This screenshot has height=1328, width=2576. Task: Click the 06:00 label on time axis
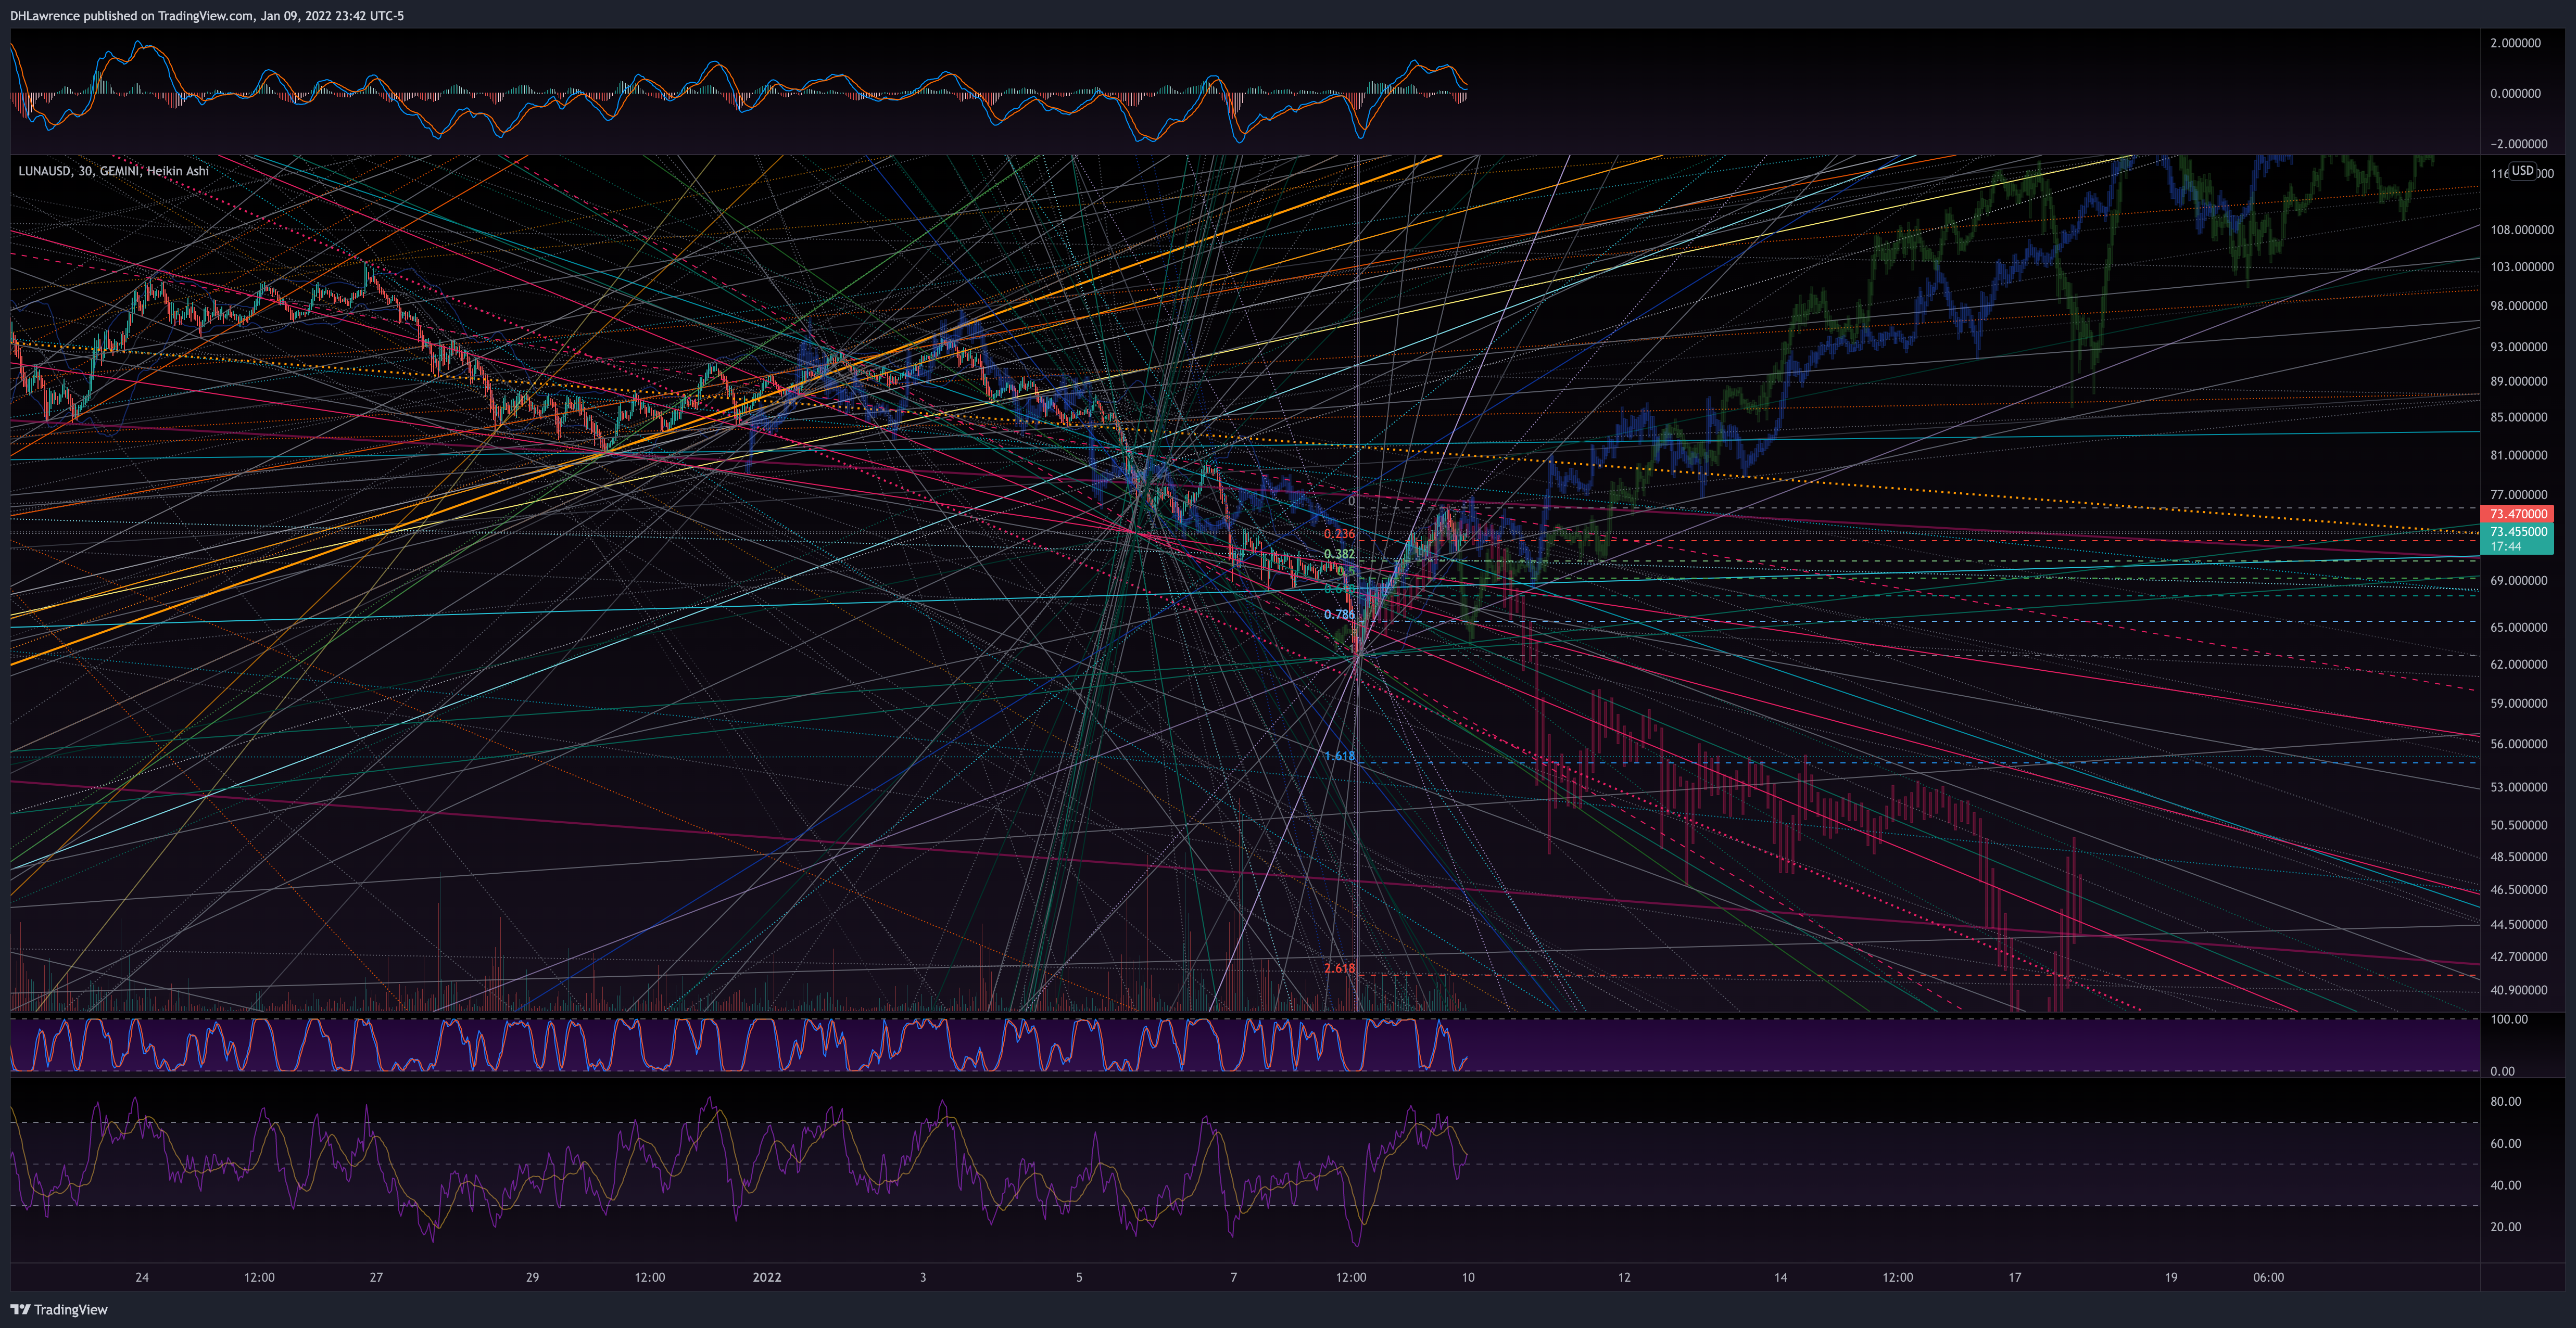pyautogui.click(x=2268, y=1277)
